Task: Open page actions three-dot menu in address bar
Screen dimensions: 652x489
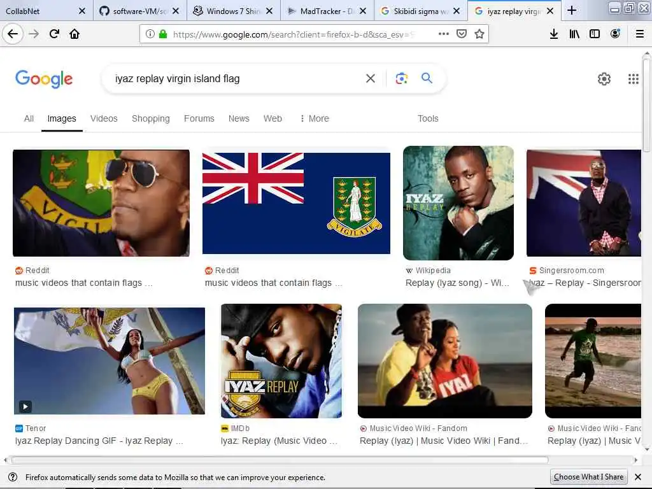Action: click(444, 34)
